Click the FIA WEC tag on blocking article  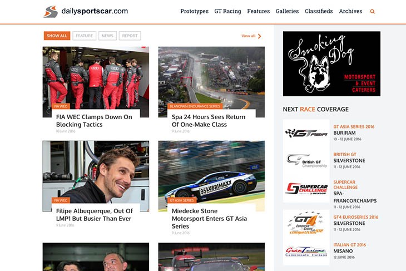(61, 106)
